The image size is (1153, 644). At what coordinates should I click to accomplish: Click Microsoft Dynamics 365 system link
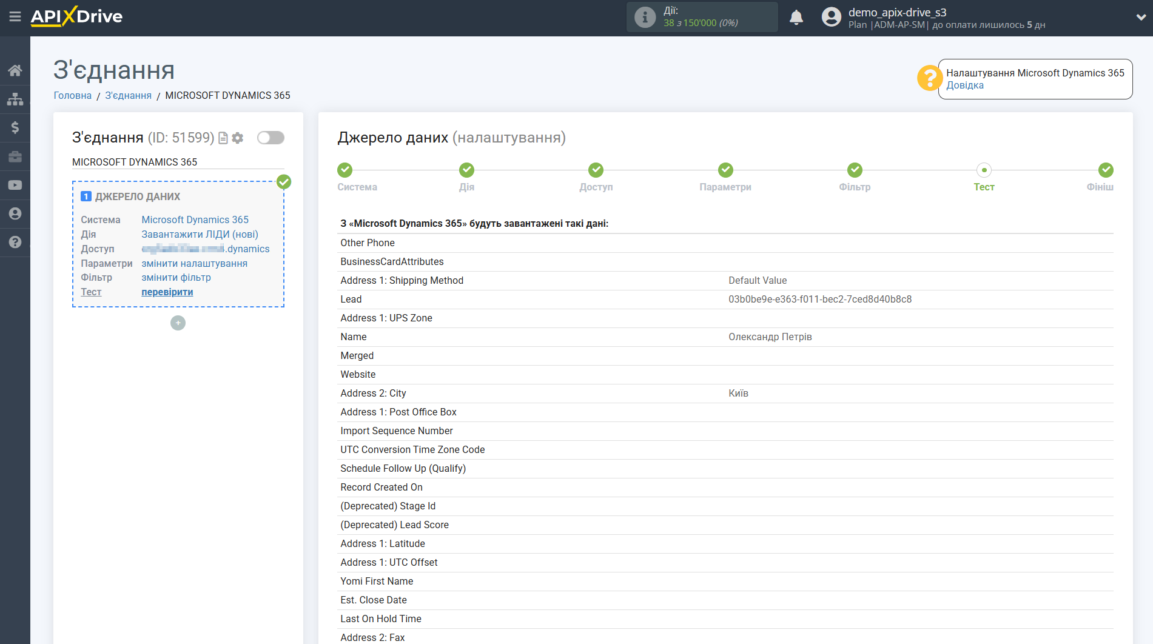coord(195,220)
